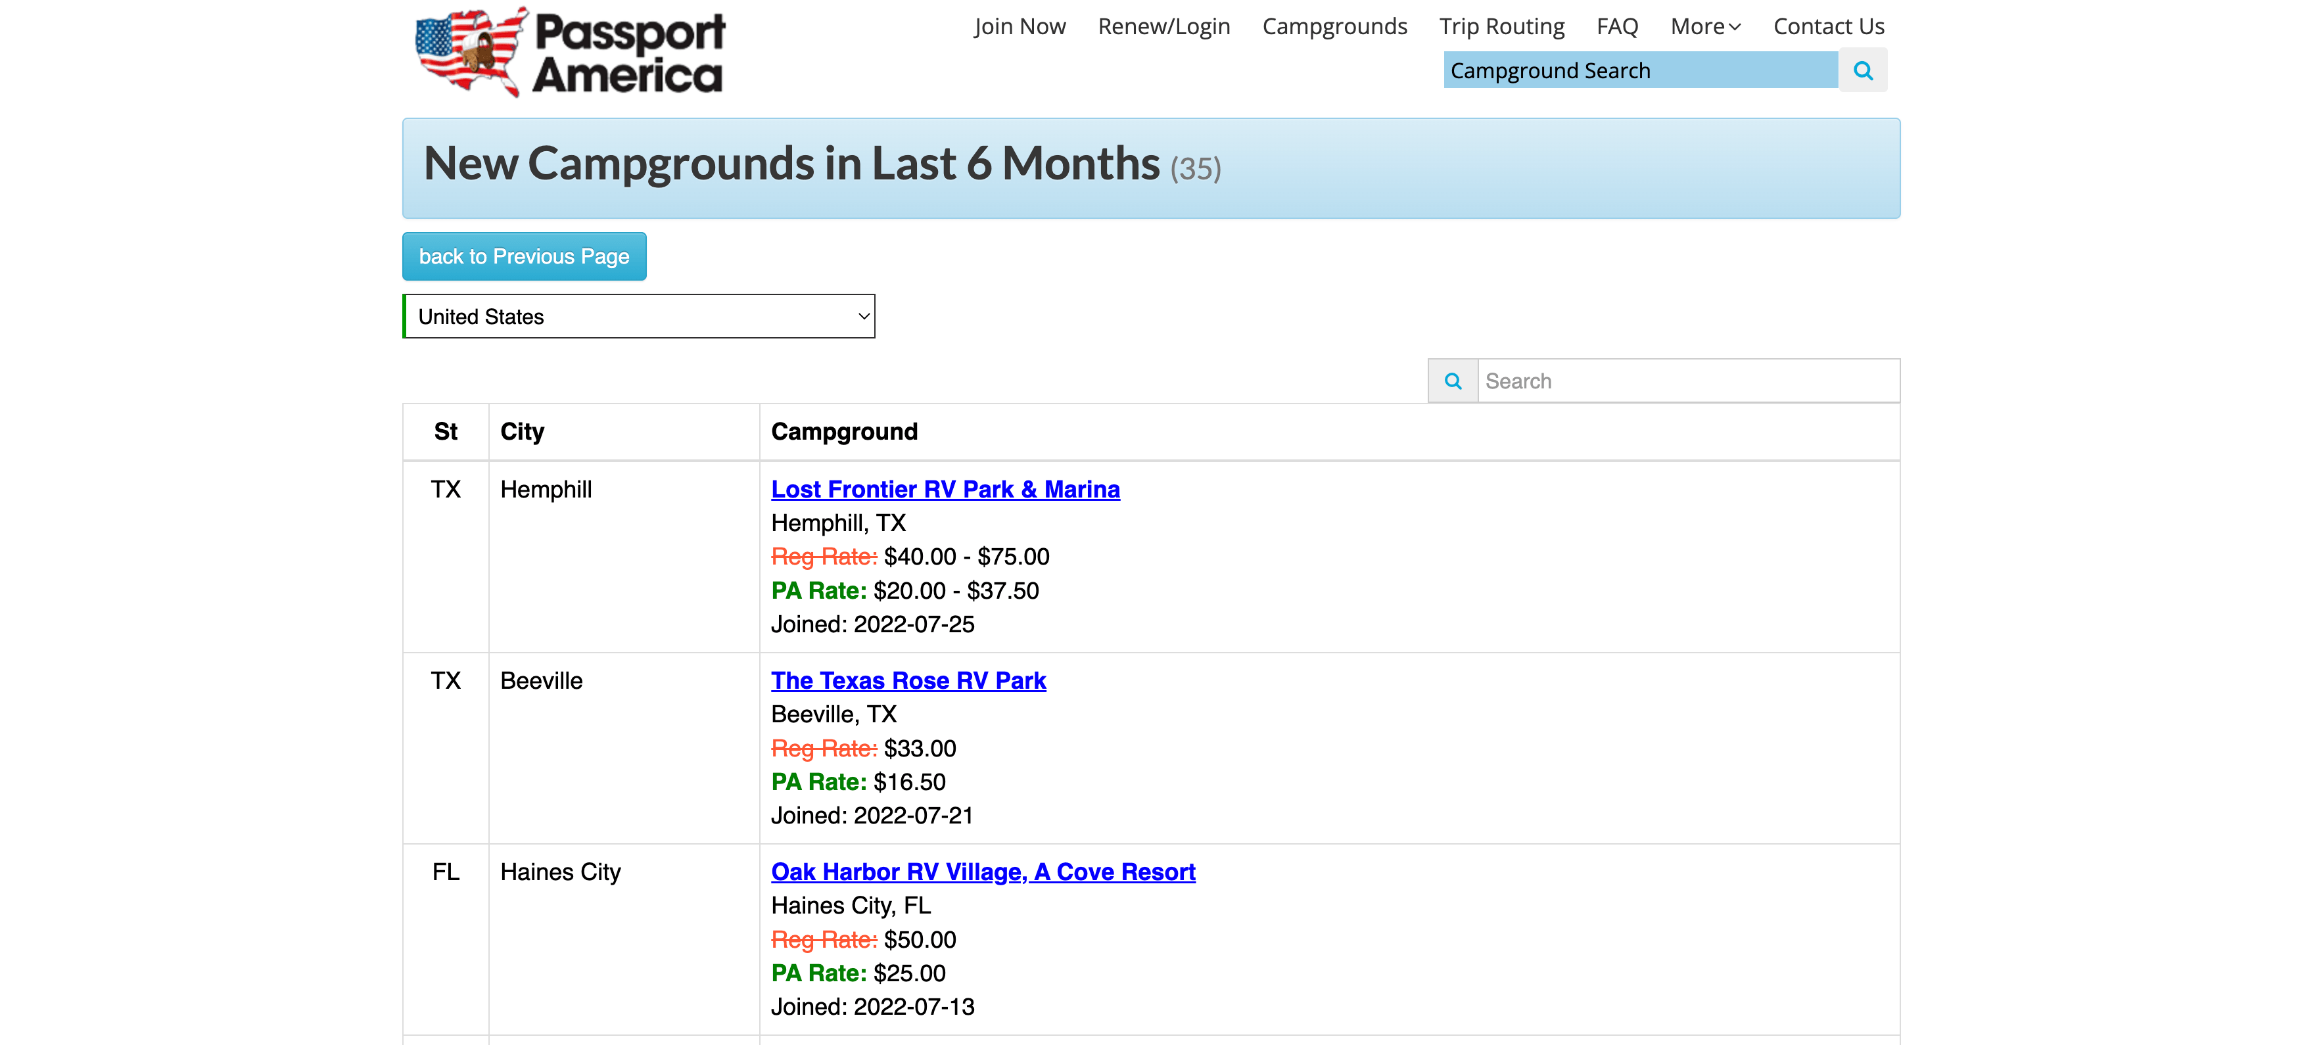
Task: Open the FAQ page
Action: pos(1617,26)
